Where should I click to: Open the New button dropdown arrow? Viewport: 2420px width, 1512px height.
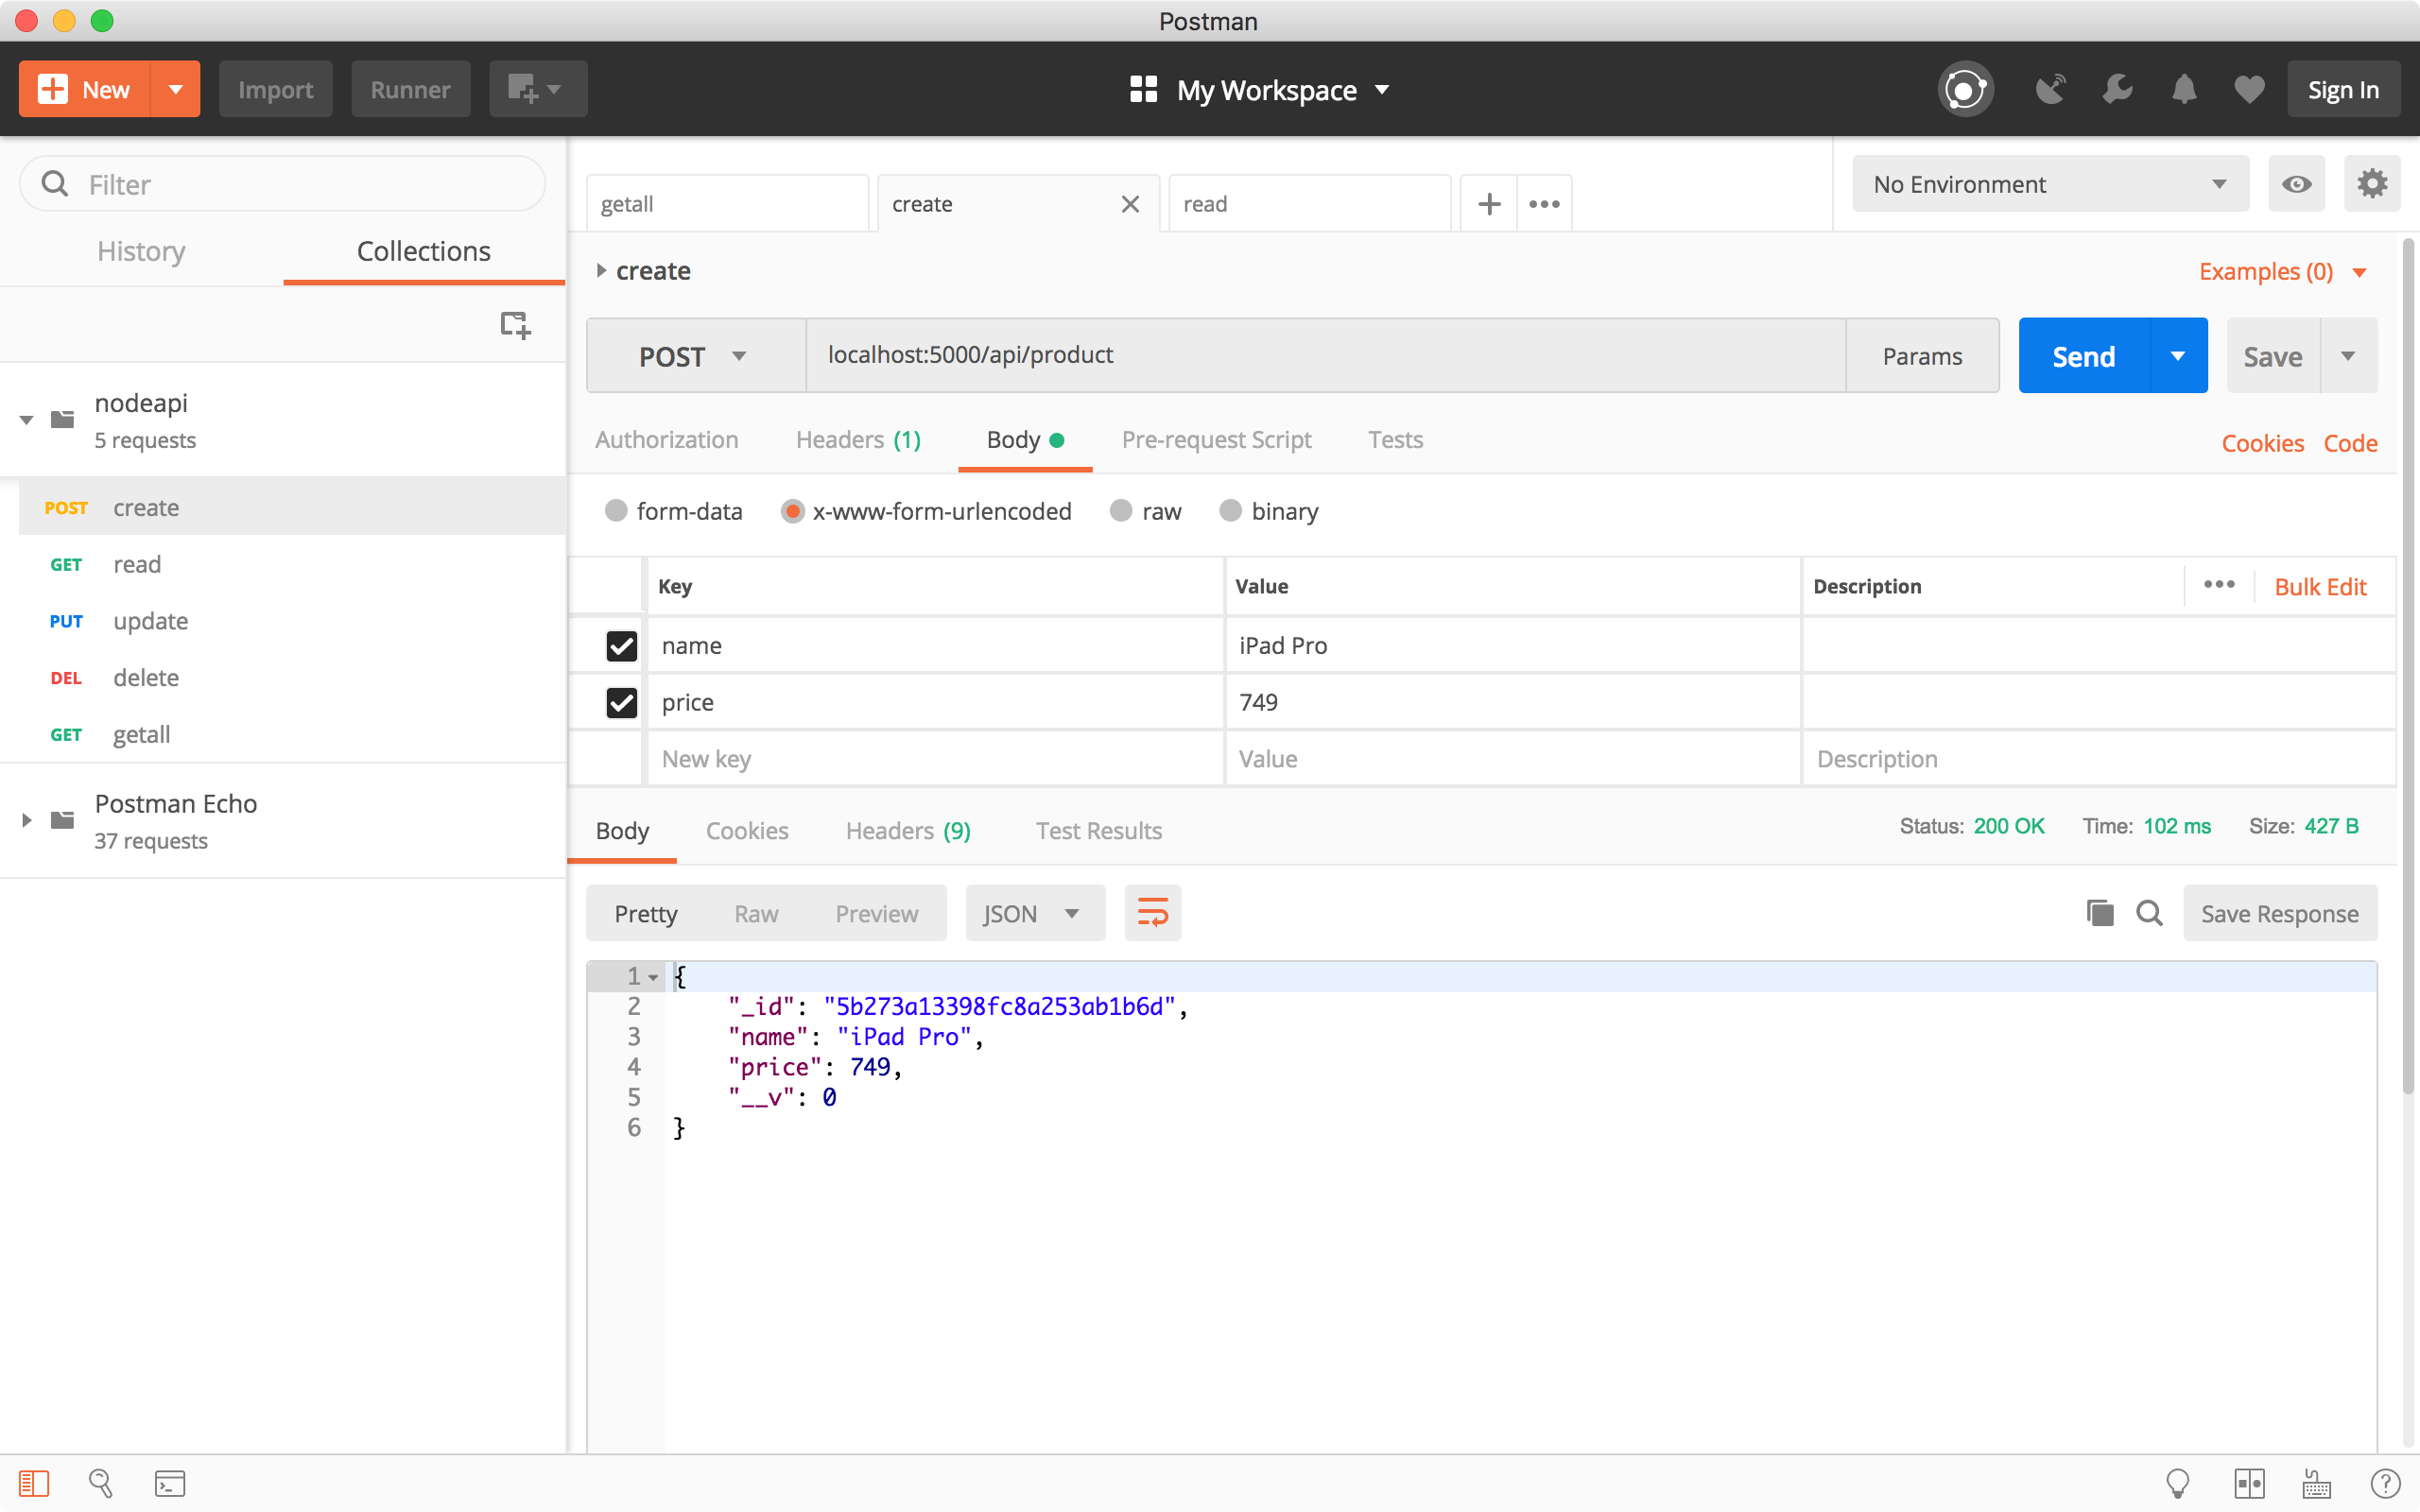point(176,89)
